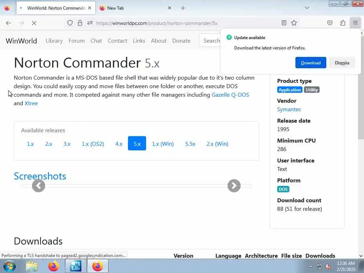364x273 pixels.
Task: Open the Screenshots heading link
Action: pyautogui.click(x=40, y=176)
